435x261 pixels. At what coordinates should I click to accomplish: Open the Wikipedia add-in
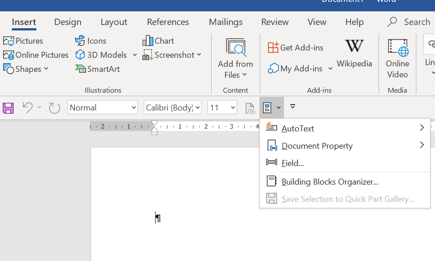[x=354, y=54]
